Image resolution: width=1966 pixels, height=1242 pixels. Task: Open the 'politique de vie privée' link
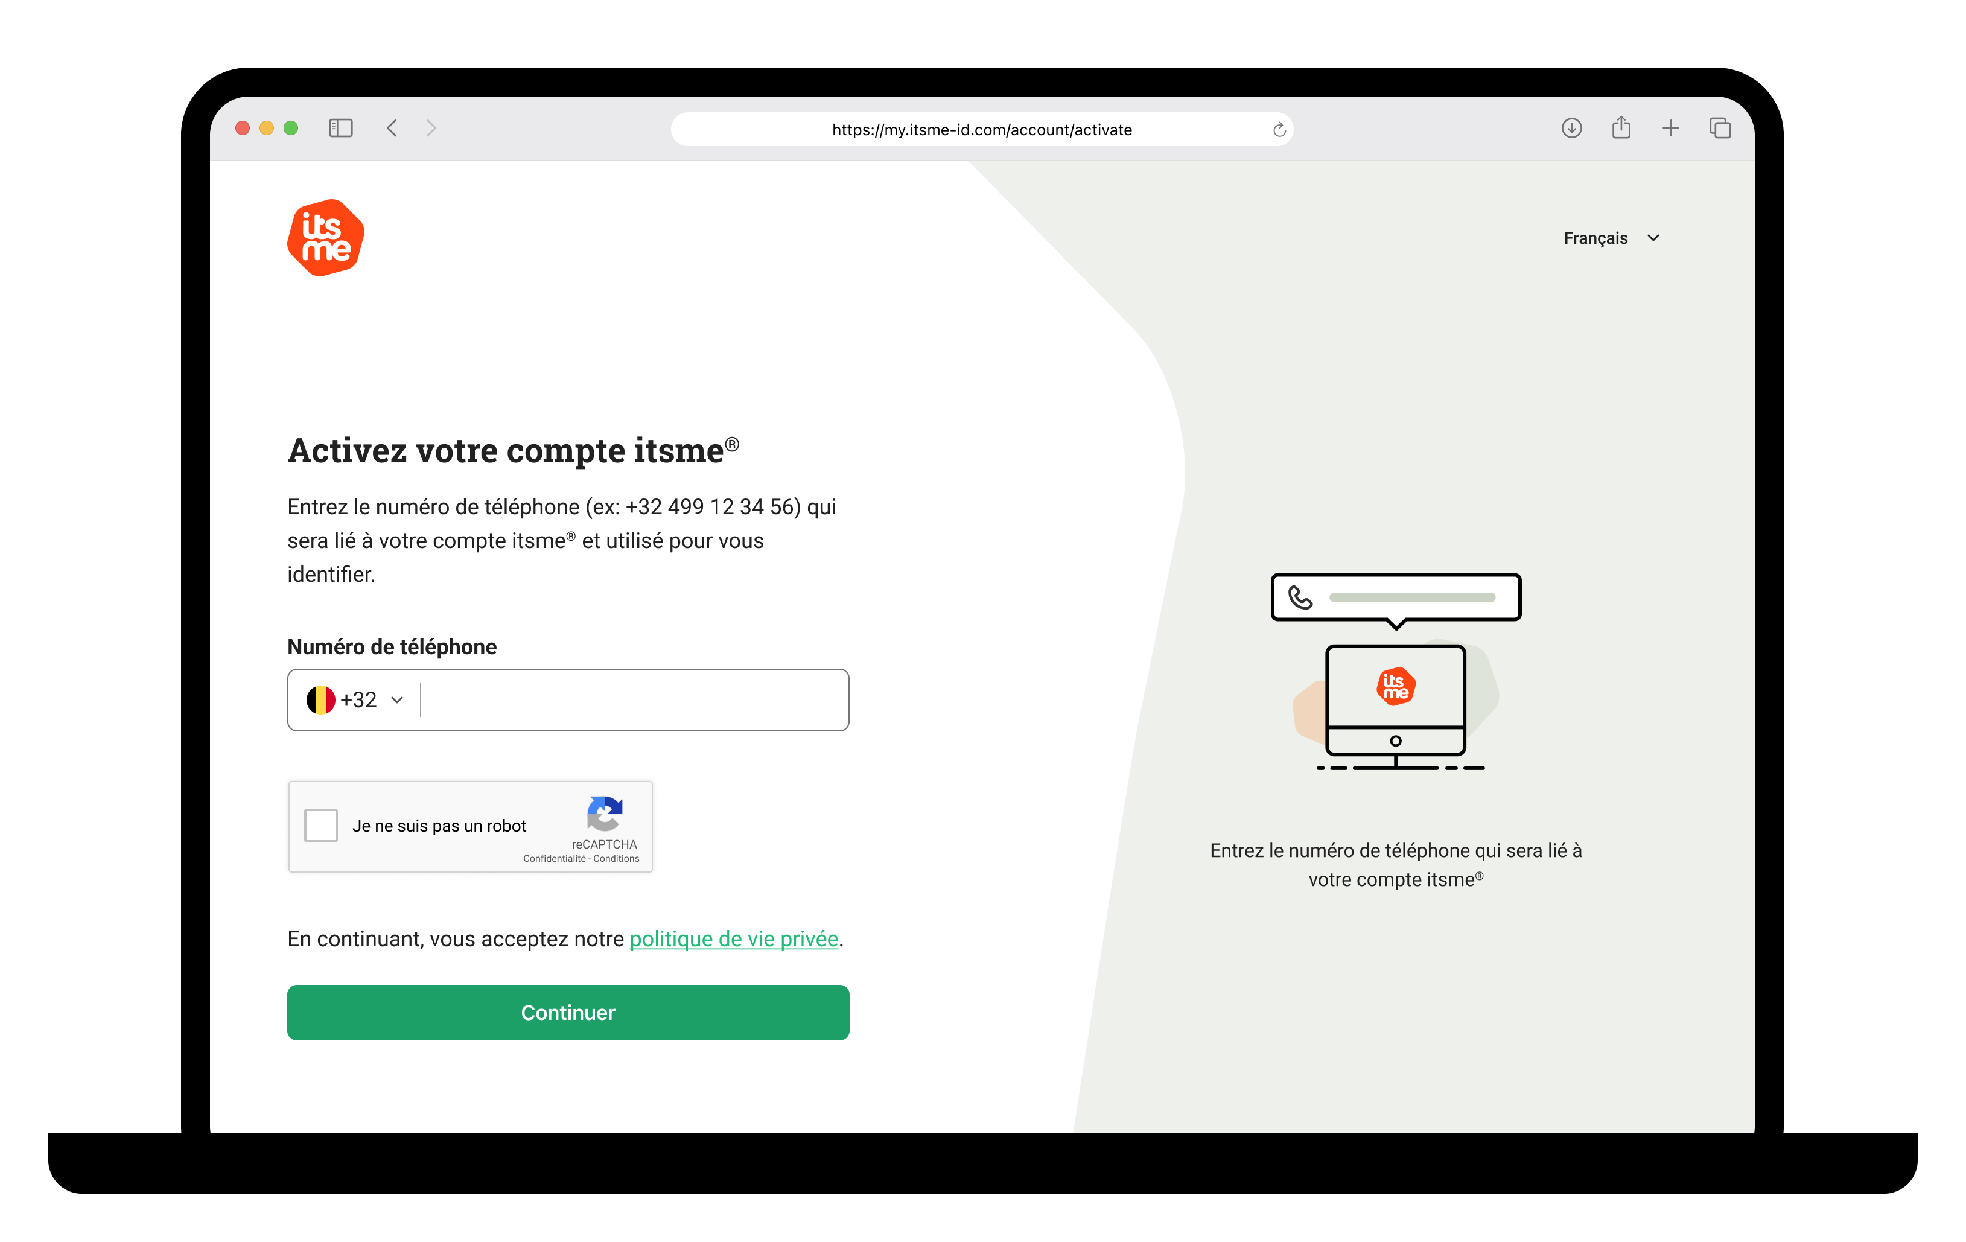click(x=734, y=938)
